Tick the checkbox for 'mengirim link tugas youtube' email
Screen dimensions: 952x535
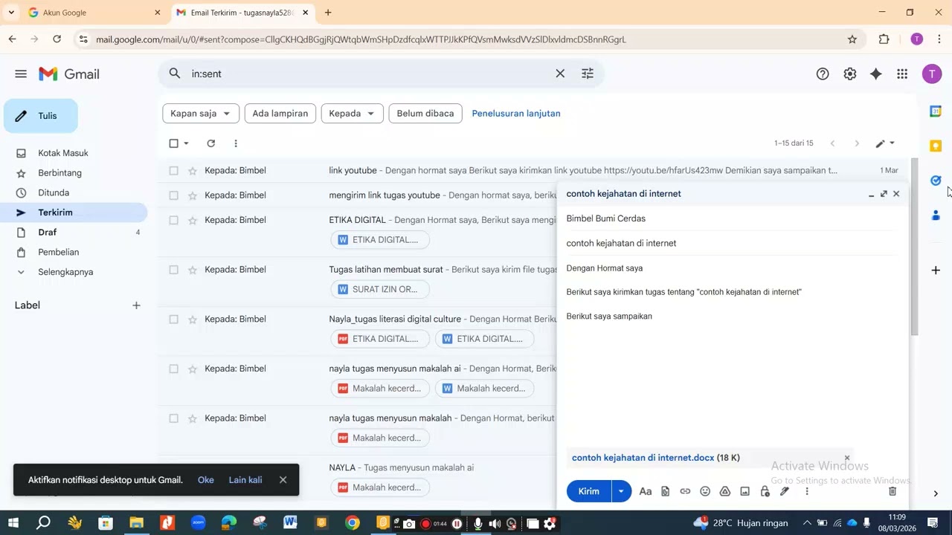[x=173, y=195]
